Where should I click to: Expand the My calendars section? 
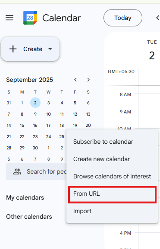[25, 197]
